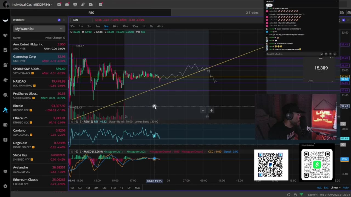Click the audio waveform icon in top bar
Screen dimensions: 351x197
pyautogui.click(x=101, y=4)
